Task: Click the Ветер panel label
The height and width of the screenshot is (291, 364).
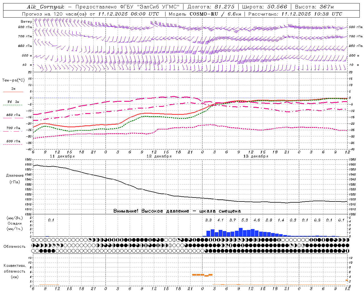Action: [x=26, y=22]
